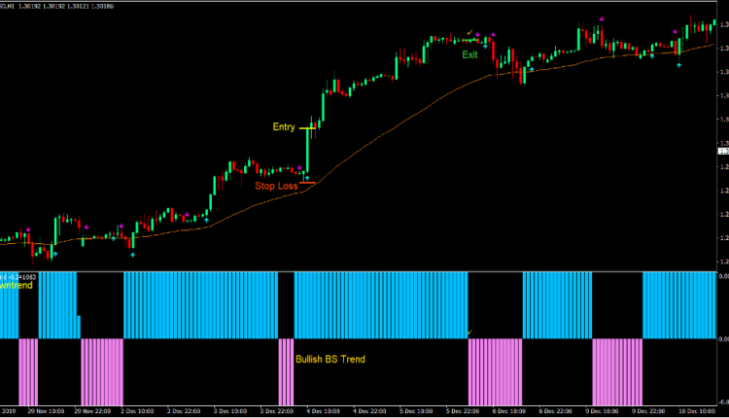Click the highlighted current price label on price axis
This screenshot has width=729, height=418.
tap(723, 151)
